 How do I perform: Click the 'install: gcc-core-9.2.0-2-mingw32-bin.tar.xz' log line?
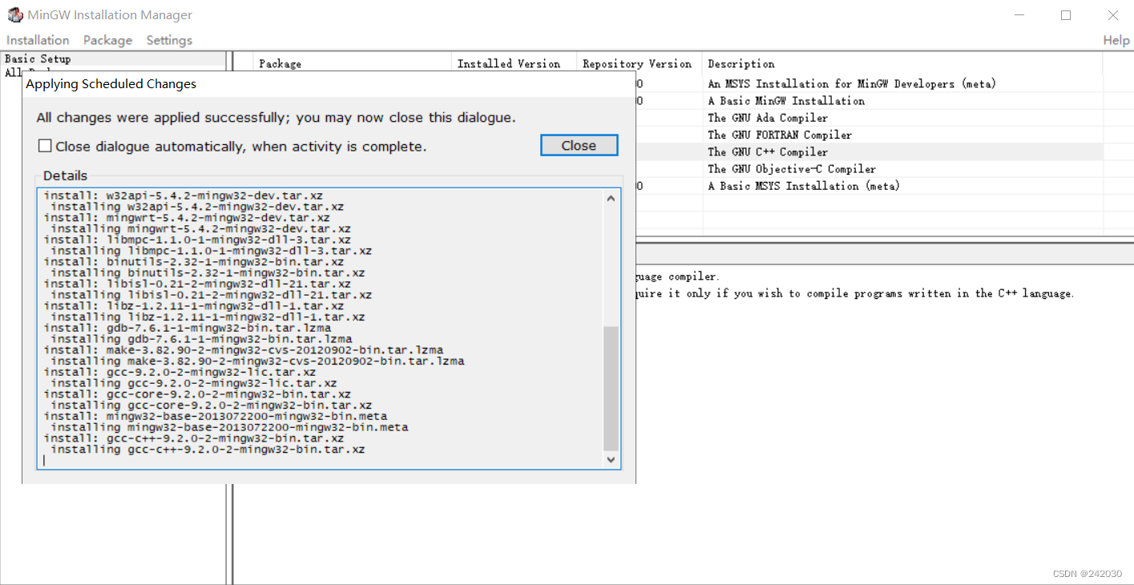[197, 394]
